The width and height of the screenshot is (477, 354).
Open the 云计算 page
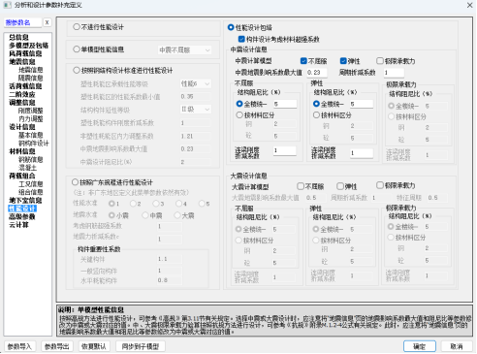[x=18, y=225]
